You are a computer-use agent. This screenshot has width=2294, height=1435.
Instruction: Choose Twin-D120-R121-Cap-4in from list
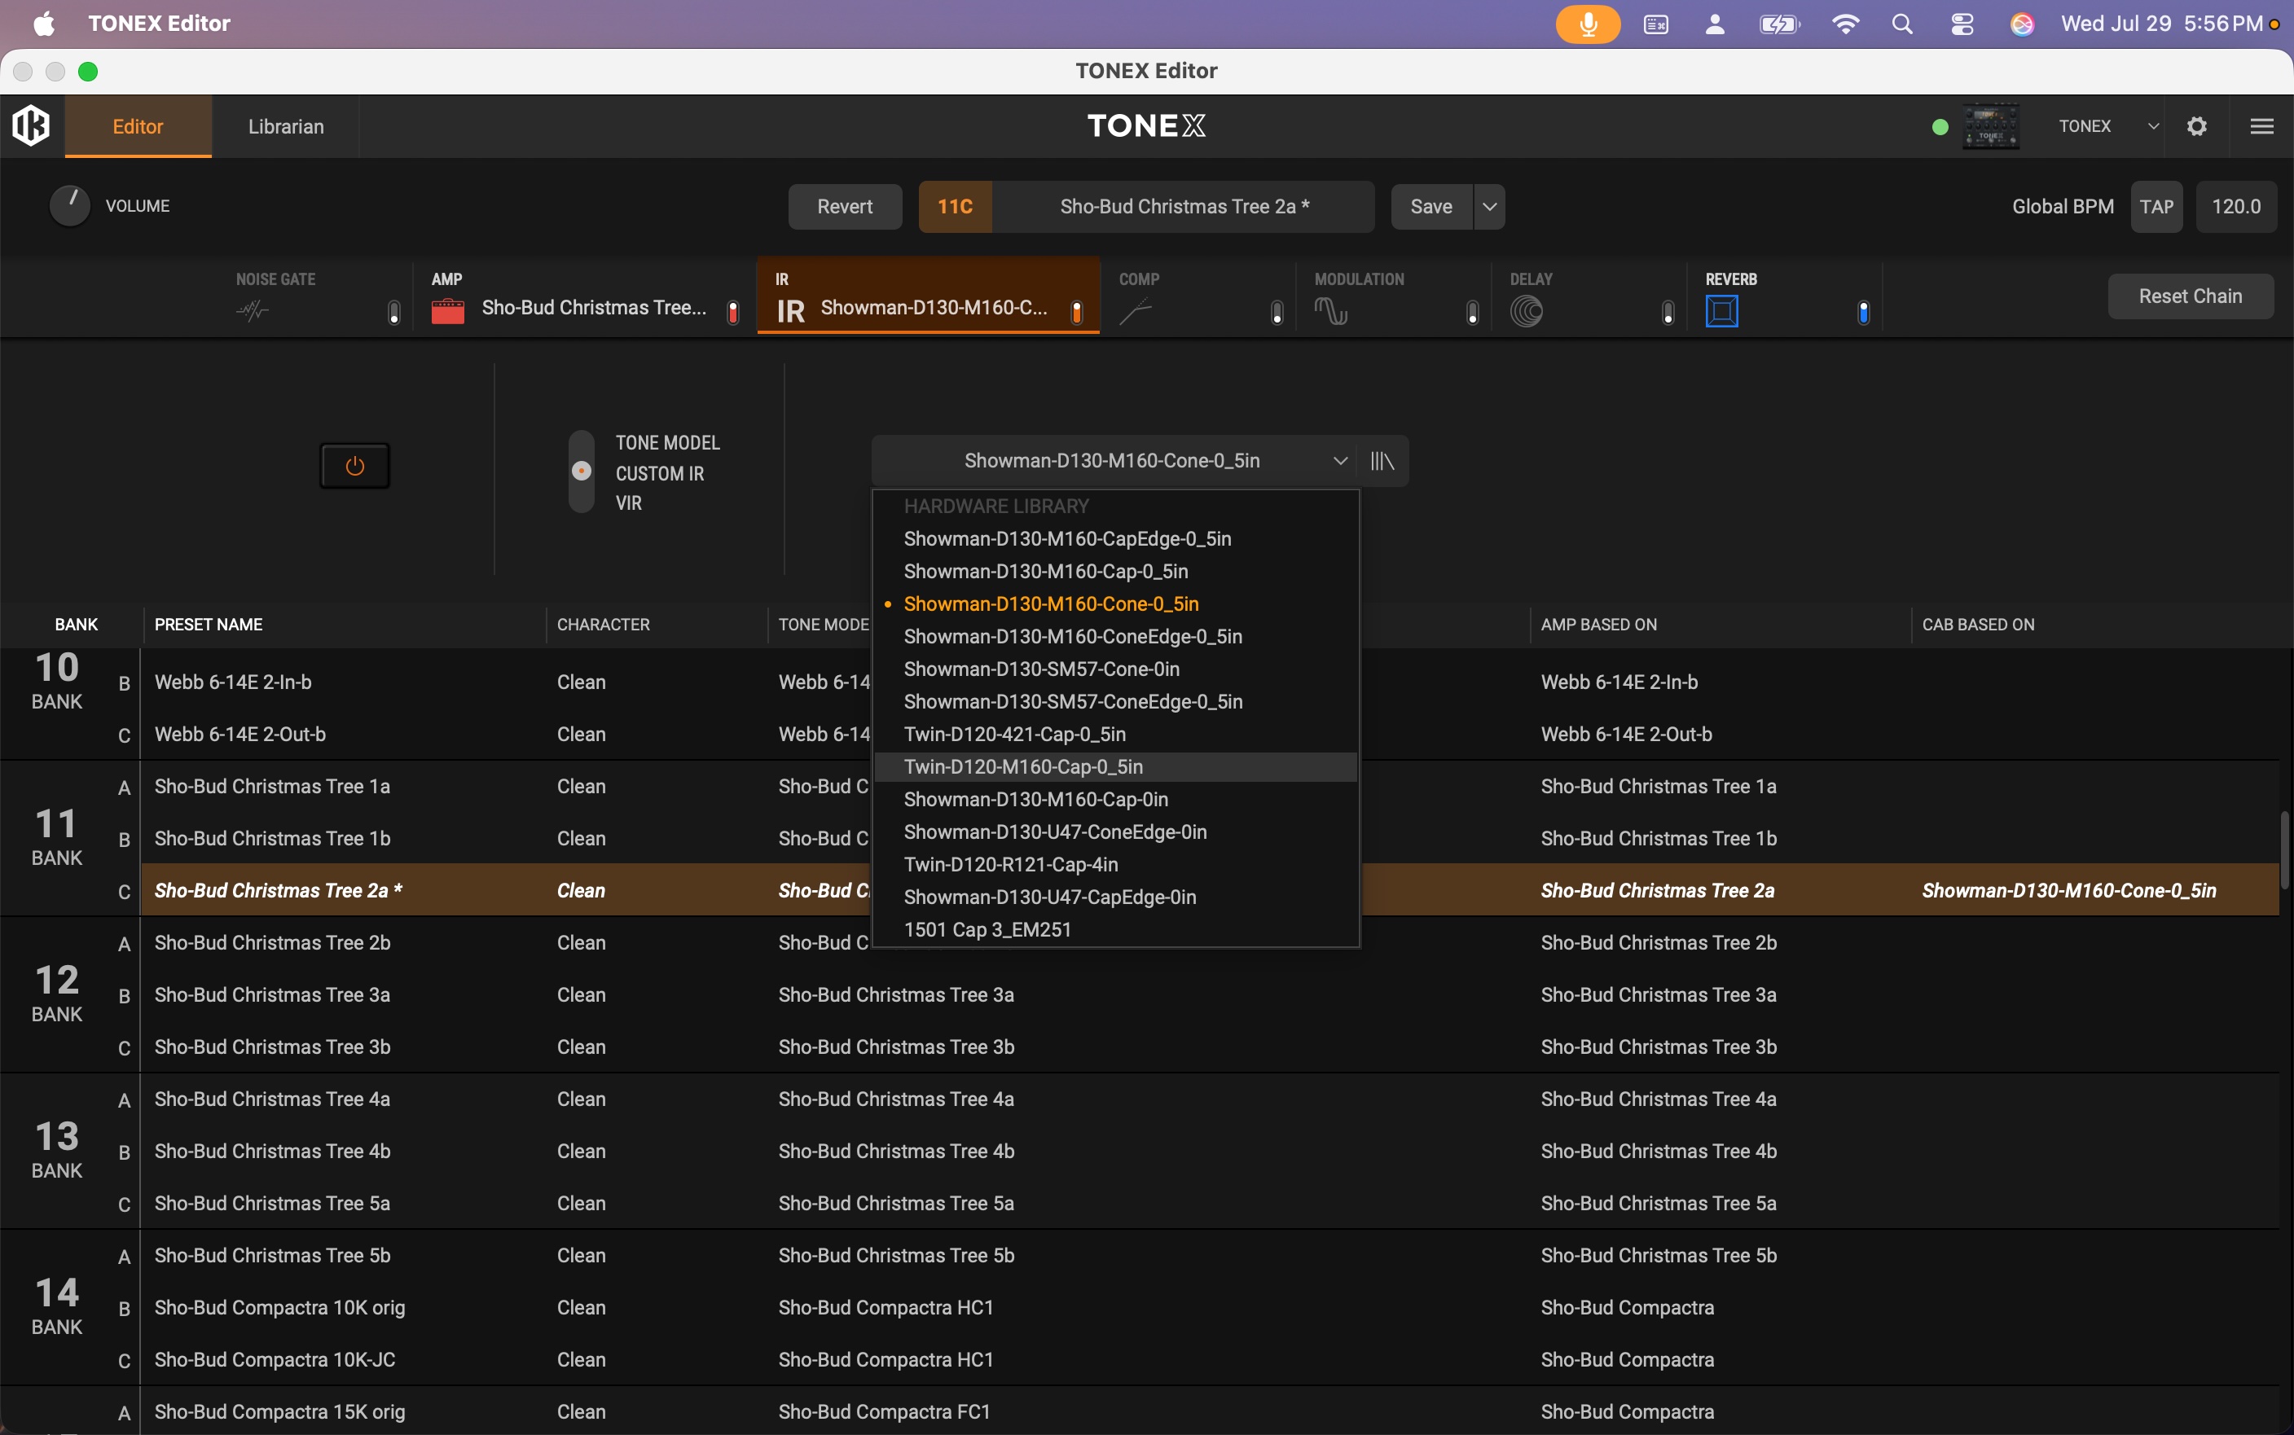[1116, 865]
